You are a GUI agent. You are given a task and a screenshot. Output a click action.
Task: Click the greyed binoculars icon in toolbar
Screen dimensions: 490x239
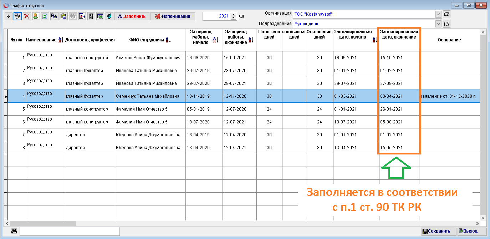coord(73,16)
